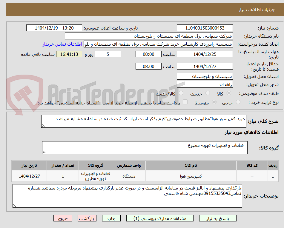Click the response deadline date 1404/12/25
284x228 pixels.
[205, 54]
